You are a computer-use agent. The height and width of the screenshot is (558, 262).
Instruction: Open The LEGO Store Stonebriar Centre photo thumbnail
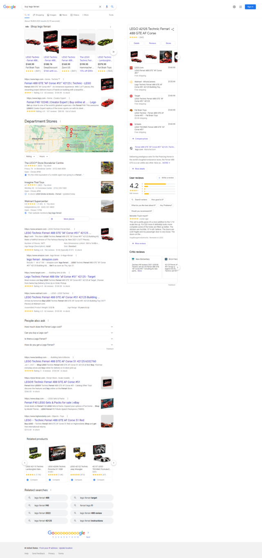[x=107, y=168]
